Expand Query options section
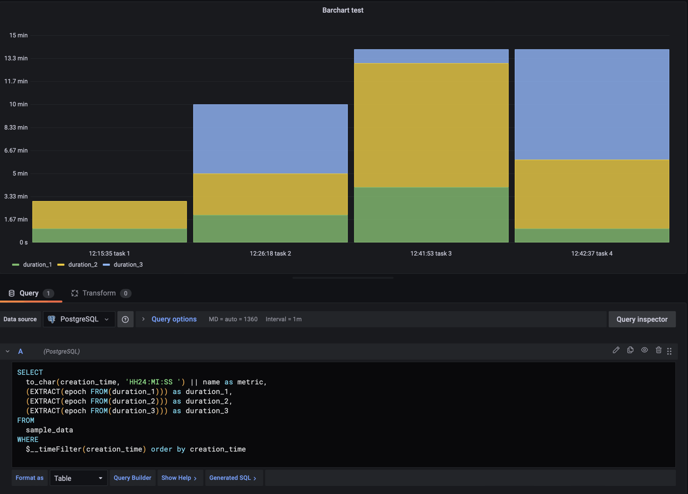This screenshot has height=494, width=688. (174, 319)
